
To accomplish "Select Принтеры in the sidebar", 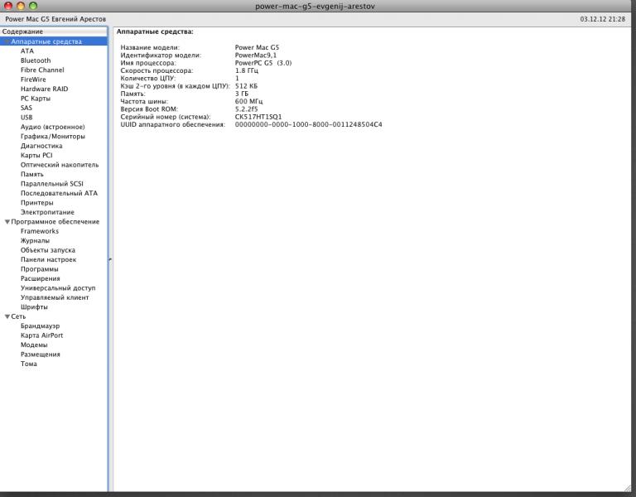I will coord(37,203).
